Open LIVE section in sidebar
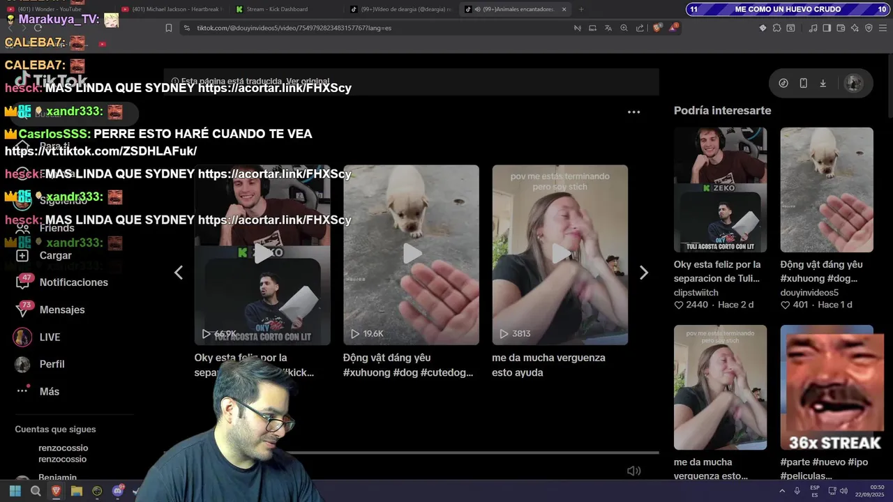Image resolution: width=893 pixels, height=502 pixels. (50, 337)
